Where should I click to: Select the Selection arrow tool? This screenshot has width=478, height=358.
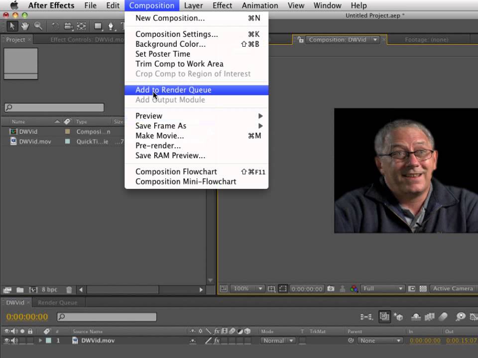12,26
